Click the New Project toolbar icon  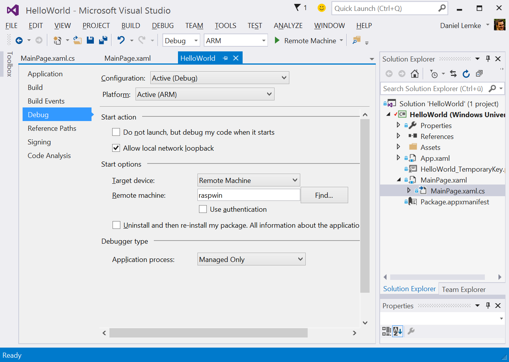click(57, 40)
